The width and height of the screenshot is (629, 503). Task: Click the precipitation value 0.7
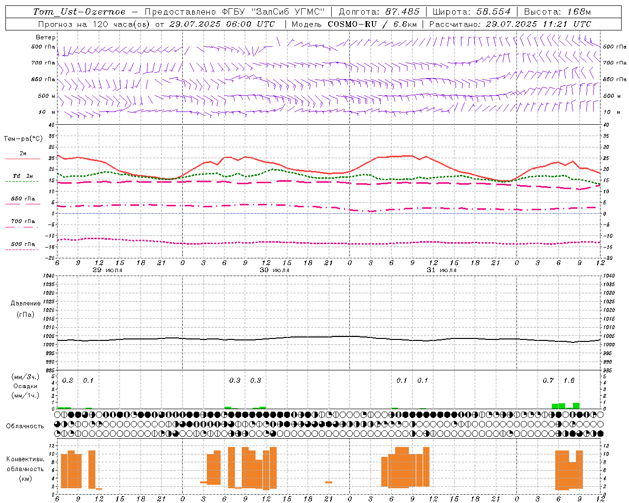(548, 381)
